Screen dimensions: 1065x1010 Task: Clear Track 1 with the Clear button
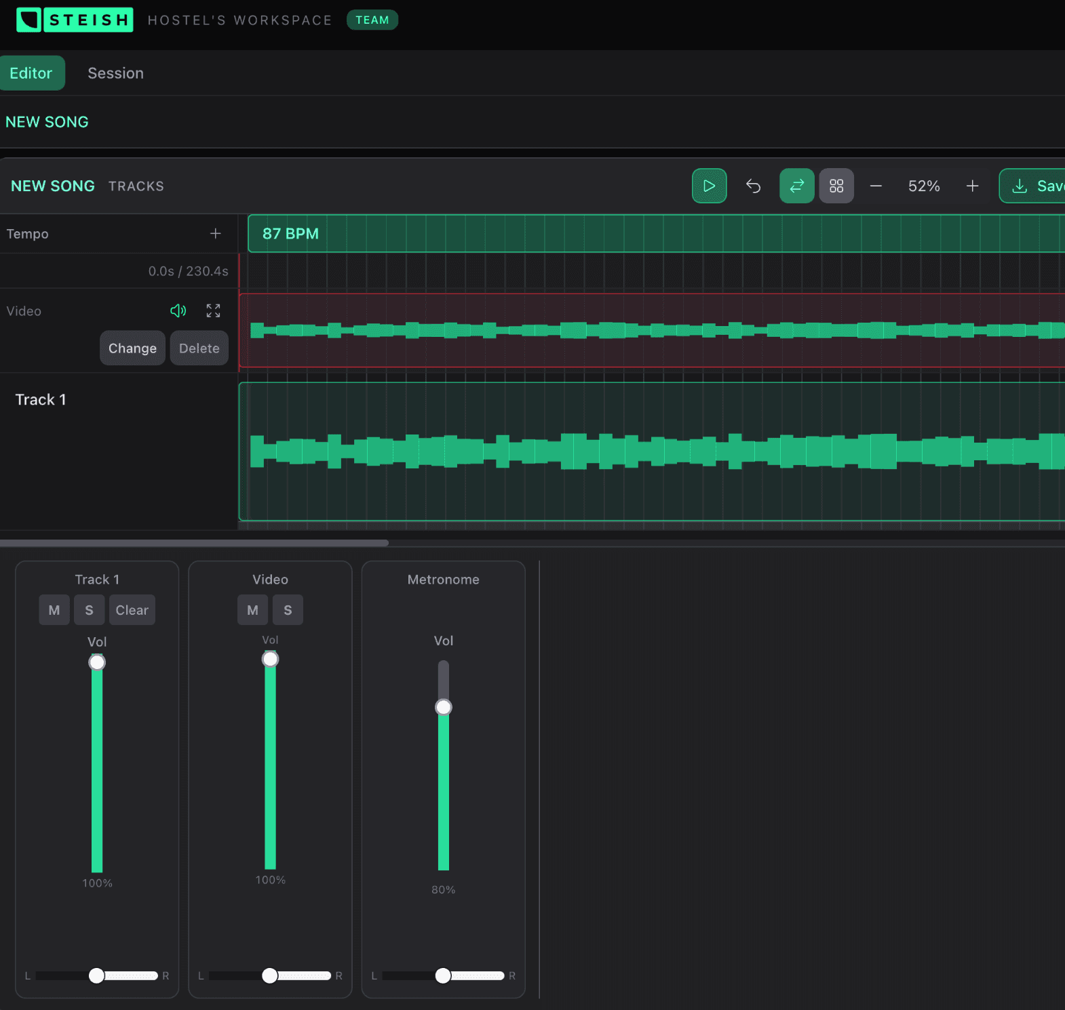point(132,610)
